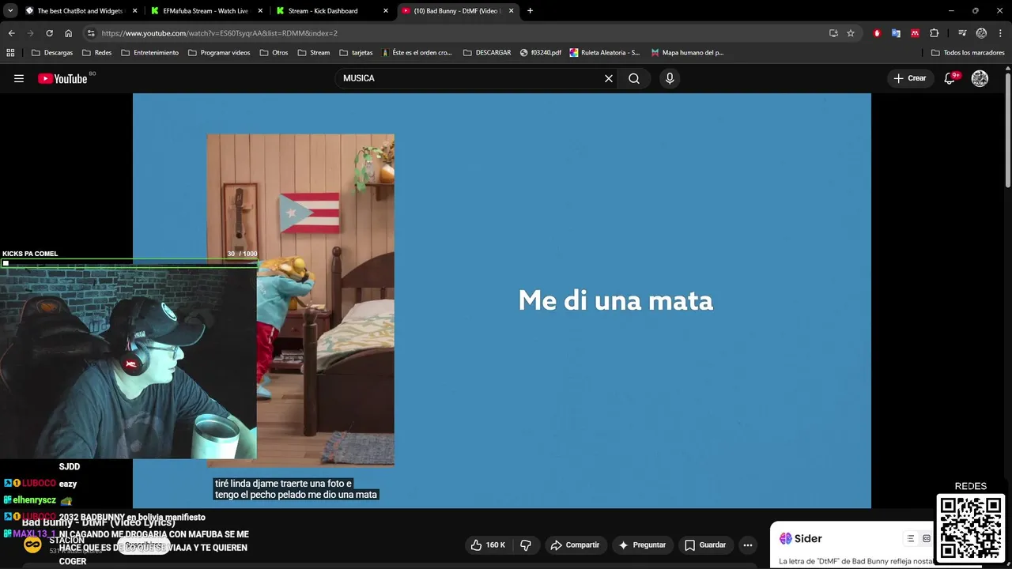This screenshot has width=1012, height=569.
Task: Clear the MUSICA search text
Action: (x=609, y=78)
